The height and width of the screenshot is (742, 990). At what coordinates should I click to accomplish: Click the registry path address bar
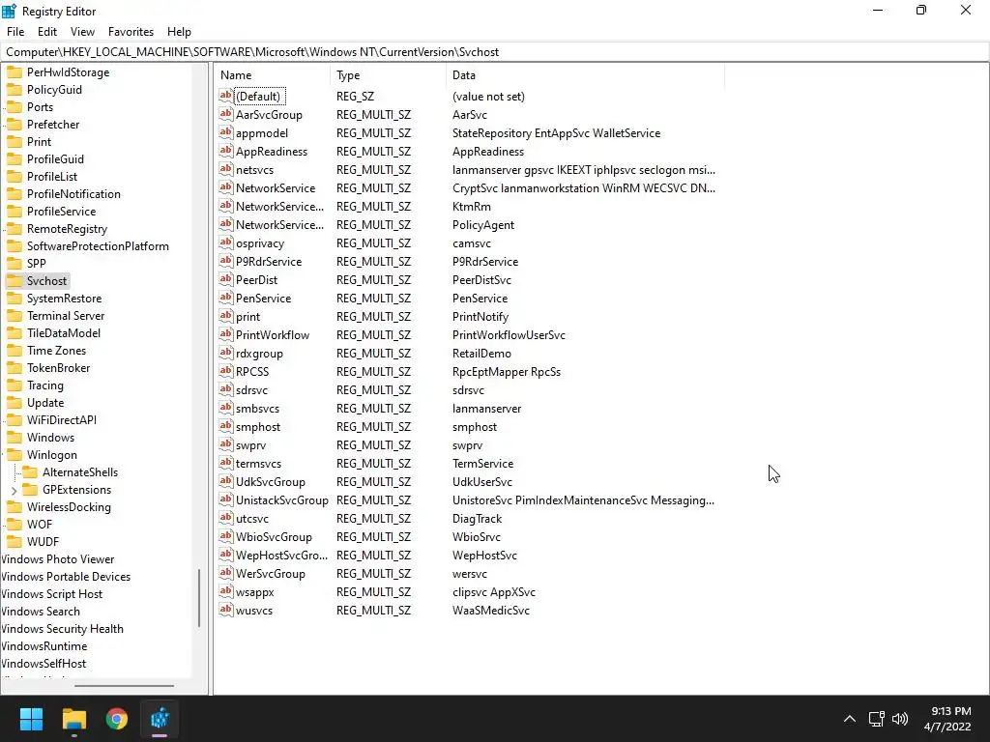pos(495,52)
